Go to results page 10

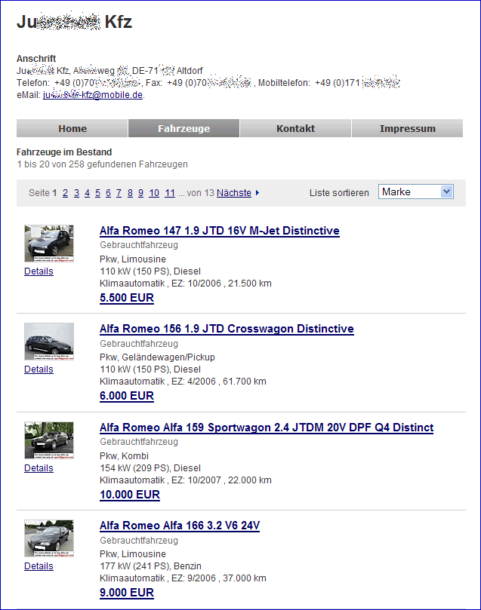pyautogui.click(x=154, y=193)
